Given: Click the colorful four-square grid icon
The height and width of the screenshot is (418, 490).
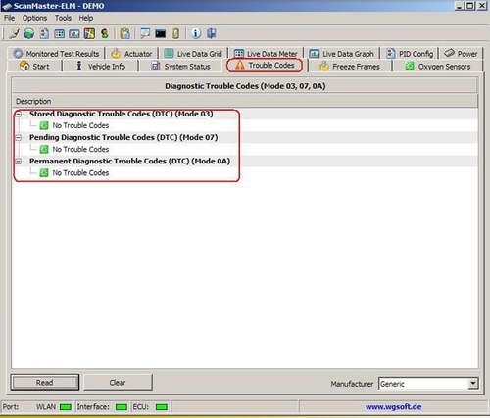Looking at the screenshot, I should click(89, 33).
